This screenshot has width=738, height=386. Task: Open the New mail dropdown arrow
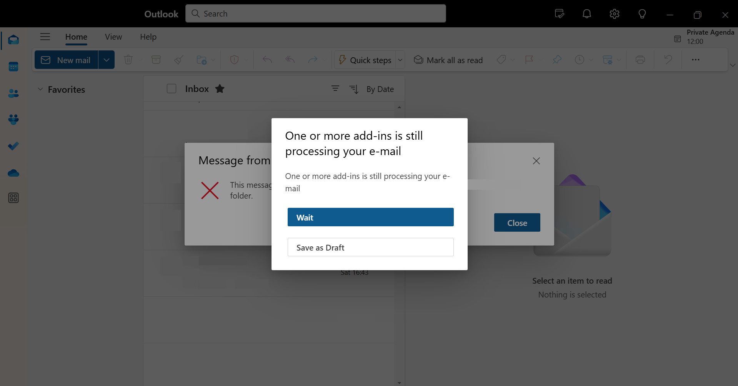(x=107, y=60)
